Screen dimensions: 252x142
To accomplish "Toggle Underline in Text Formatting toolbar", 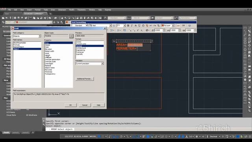I will 139,26.
